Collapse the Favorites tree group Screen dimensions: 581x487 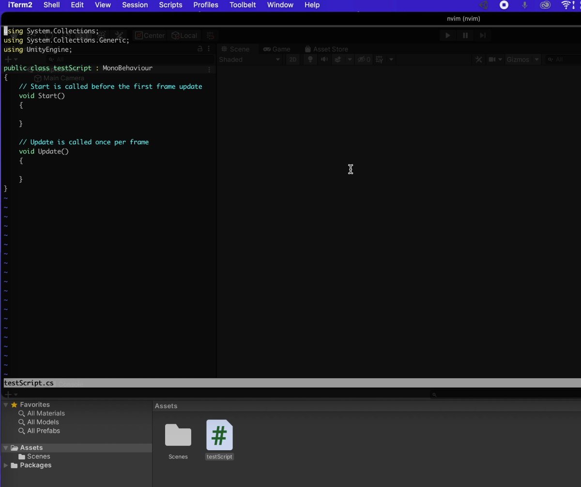(6, 405)
